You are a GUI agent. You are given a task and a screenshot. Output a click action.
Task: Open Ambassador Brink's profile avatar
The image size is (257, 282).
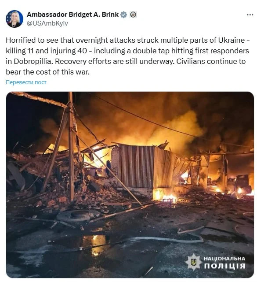click(14, 19)
